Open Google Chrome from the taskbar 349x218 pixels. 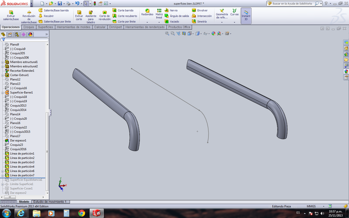click(x=81, y=213)
